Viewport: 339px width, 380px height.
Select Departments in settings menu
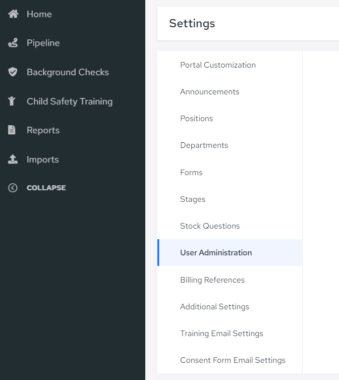tap(230, 145)
